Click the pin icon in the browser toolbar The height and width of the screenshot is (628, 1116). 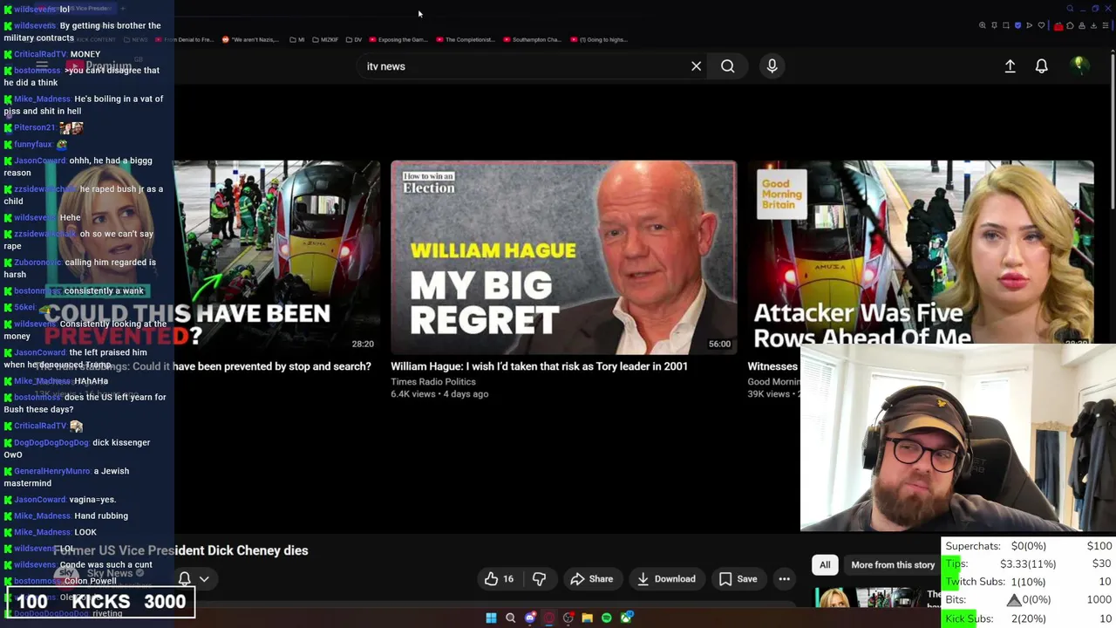[x=994, y=25]
